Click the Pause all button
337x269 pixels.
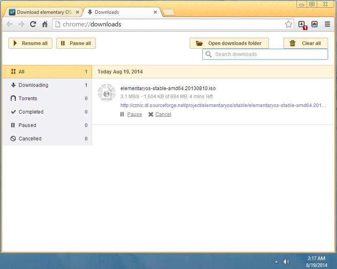(x=76, y=43)
